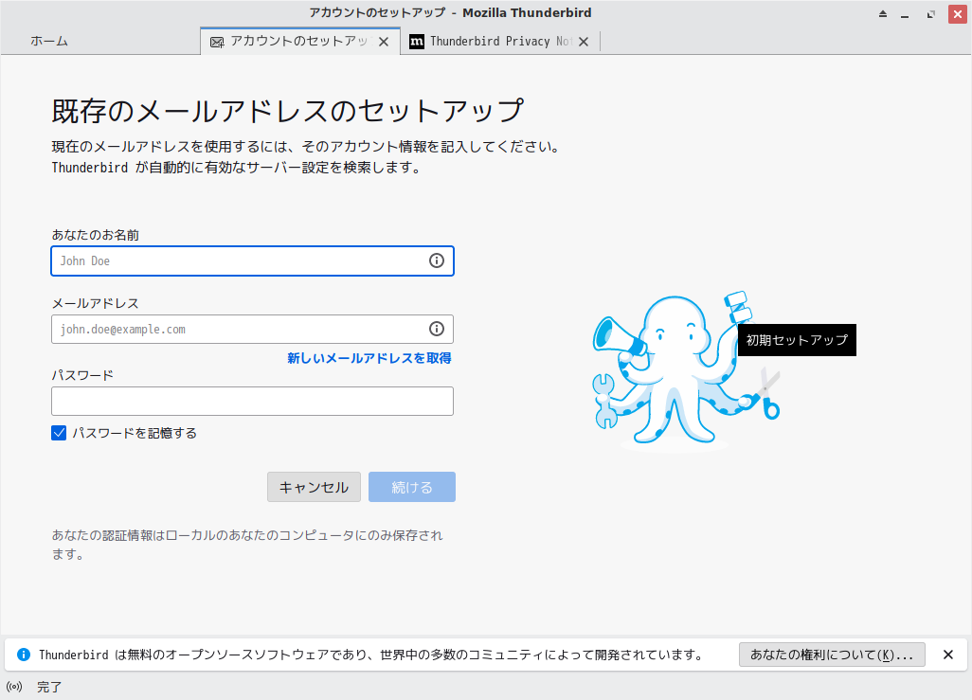Click the 続ける button
Screen dimensions: 972x700
pos(411,487)
